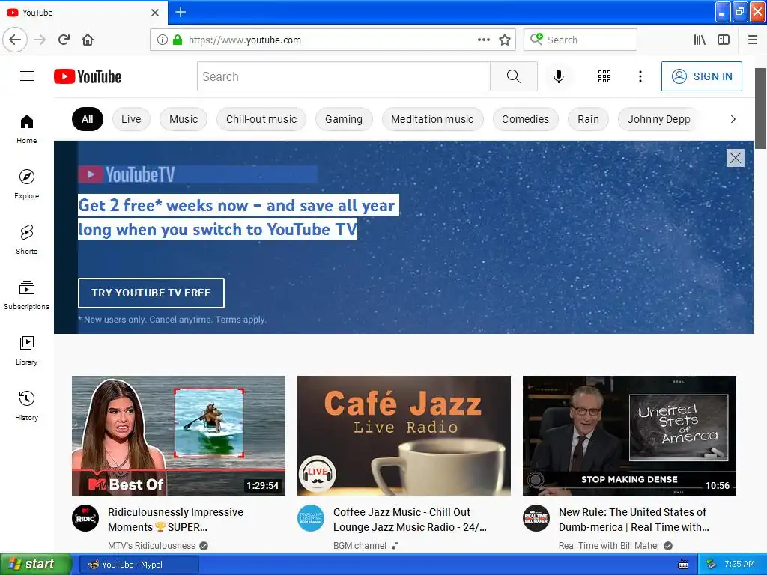Open Real Time with Bill Maher avatar
This screenshot has height=575, width=767.
[x=536, y=518]
